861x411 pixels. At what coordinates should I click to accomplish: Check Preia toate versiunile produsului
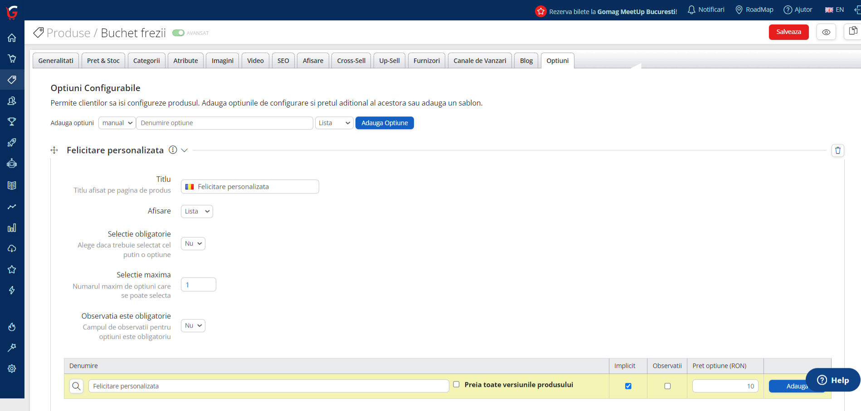coord(456,384)
